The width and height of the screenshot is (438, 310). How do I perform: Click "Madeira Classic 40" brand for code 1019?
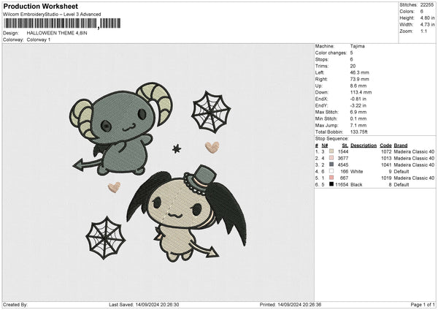pos(414,178)
